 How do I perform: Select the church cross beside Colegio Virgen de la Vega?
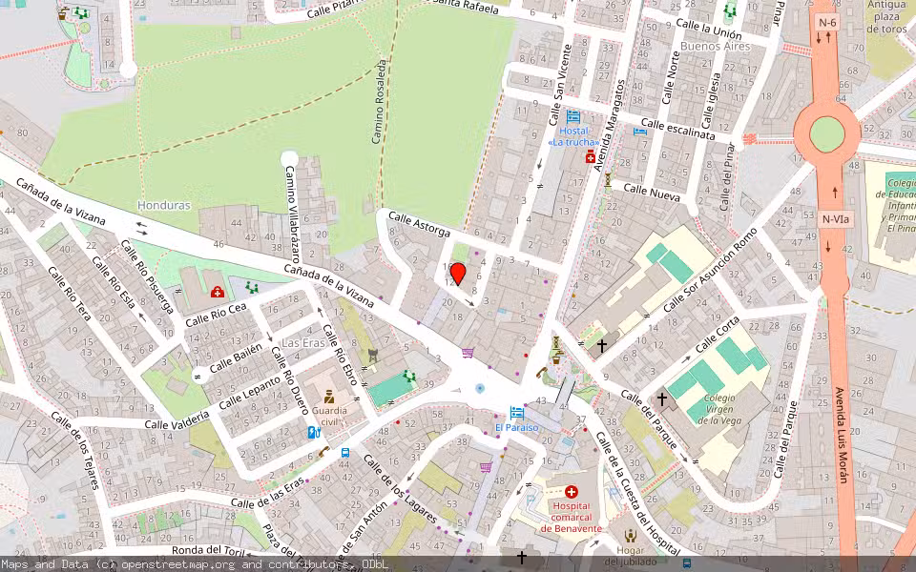coord(661,398)
